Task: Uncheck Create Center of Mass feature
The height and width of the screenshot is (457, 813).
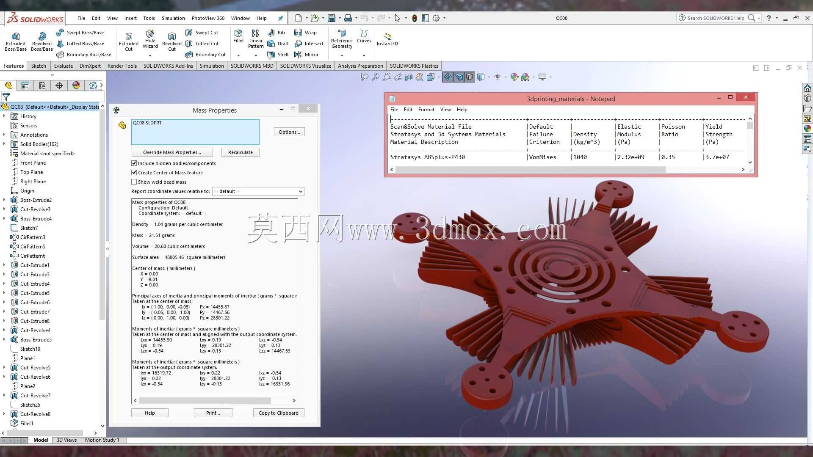Action: [134, 173]
